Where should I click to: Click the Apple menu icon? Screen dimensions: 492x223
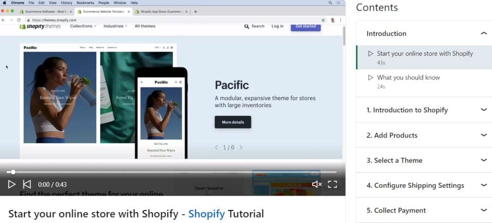click(4, 3)
